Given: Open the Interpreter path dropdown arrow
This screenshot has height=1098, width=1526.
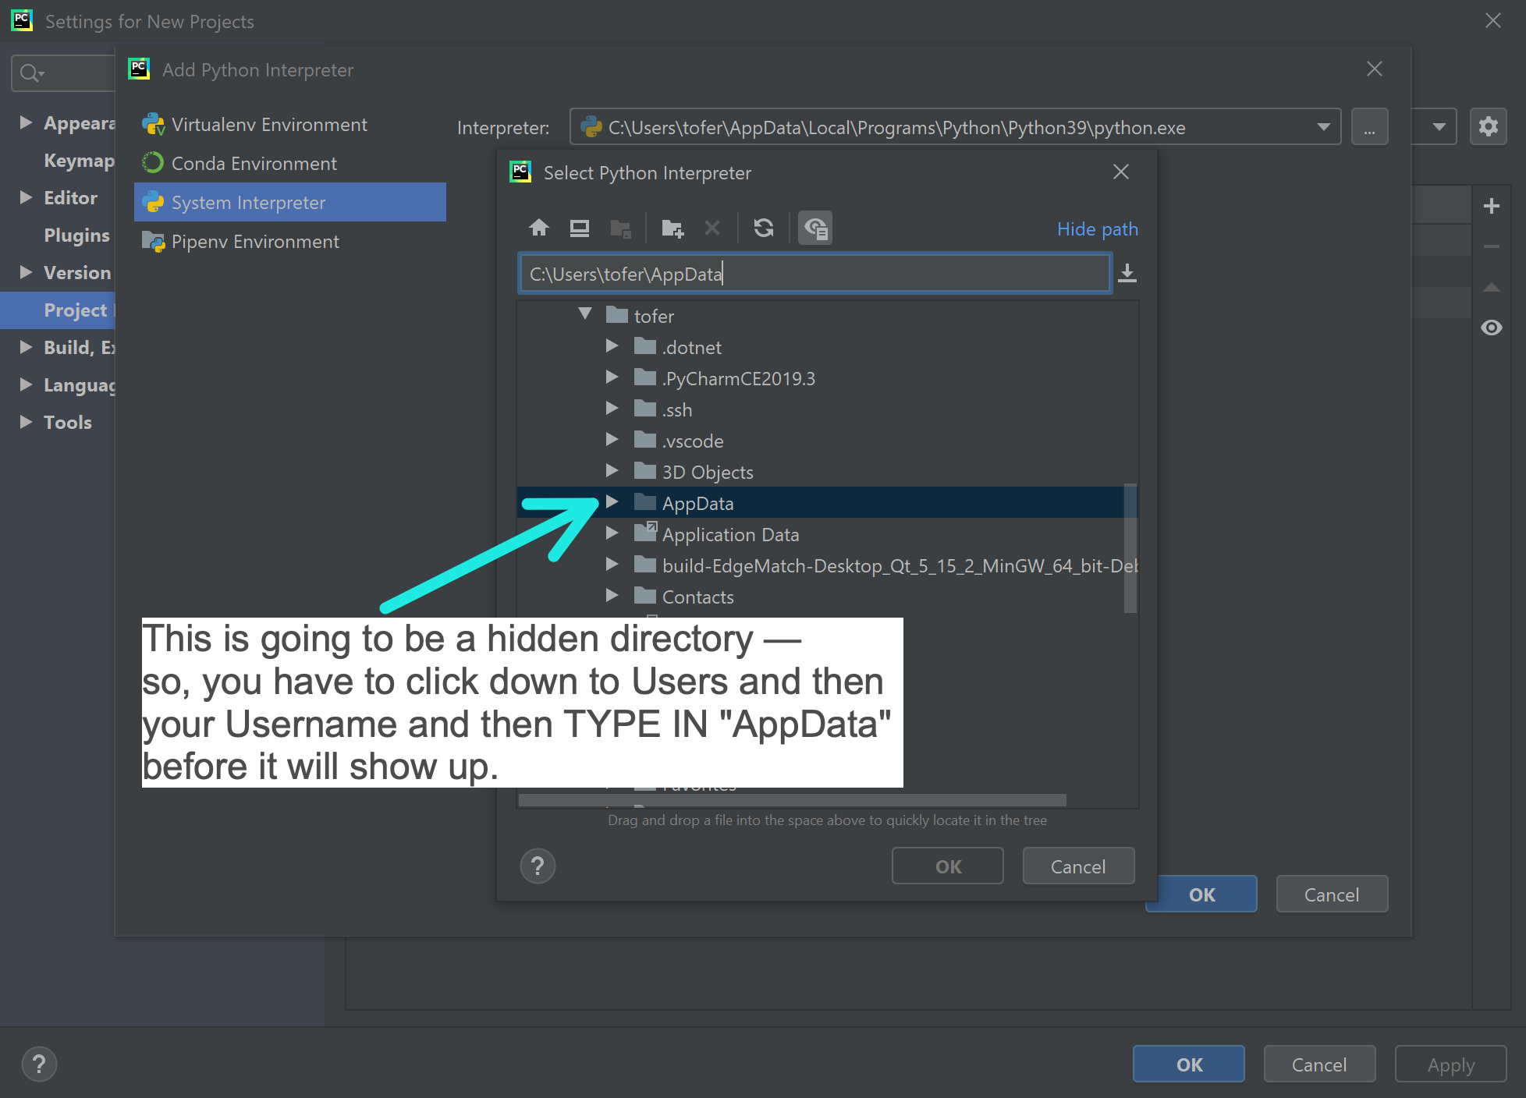Looking at the screenshot, I should click(x=1323, y=127).
